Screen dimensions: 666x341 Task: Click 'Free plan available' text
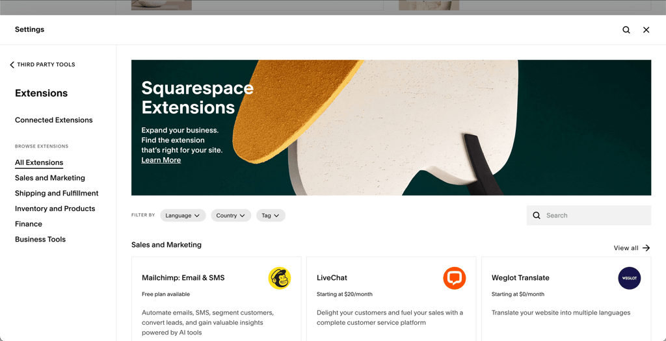(x=166, y=294)
